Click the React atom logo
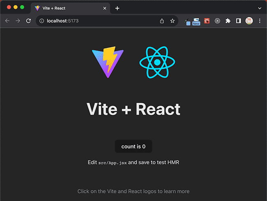 click(x=157, y=62)
